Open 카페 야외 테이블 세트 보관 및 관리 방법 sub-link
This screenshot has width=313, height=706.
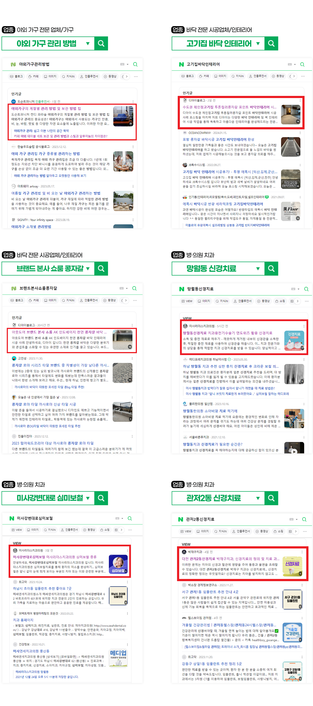(x=61, y=136)
